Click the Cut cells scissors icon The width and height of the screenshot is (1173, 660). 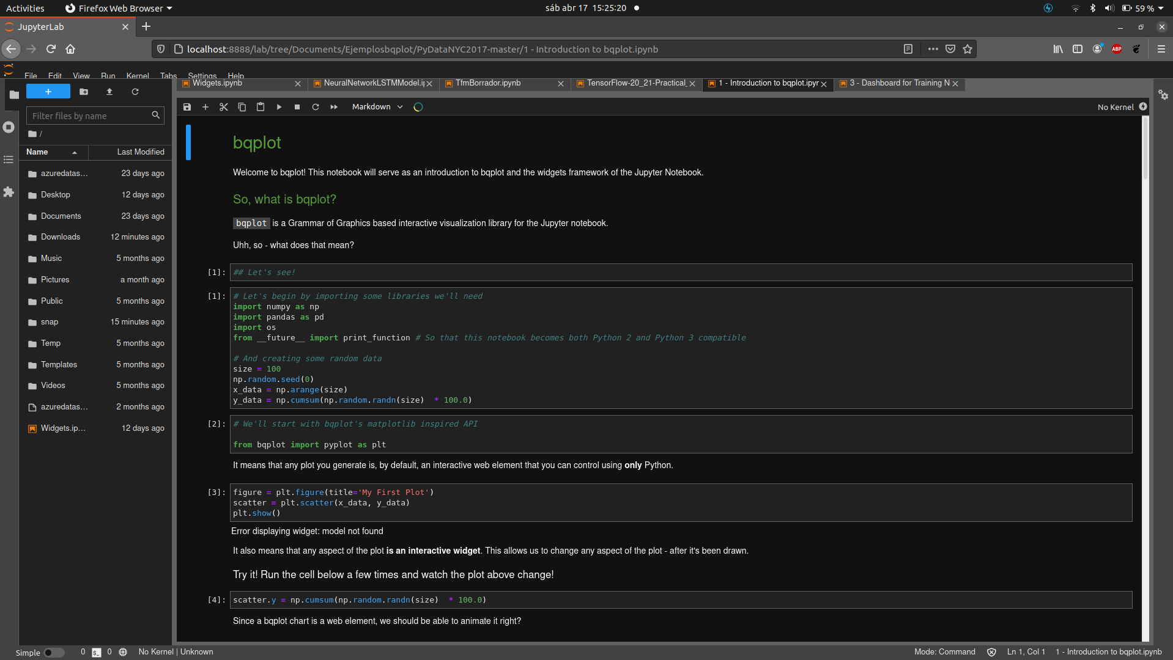(223, 106)
